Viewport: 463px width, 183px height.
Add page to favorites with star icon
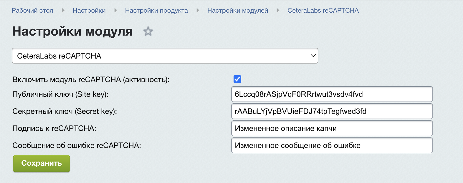[x=148, y=31]
